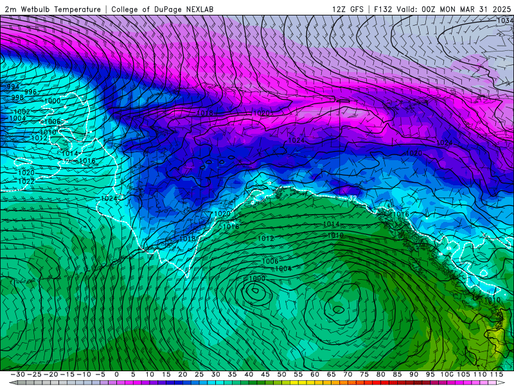Click the "2m Wetbulb Temperature" title text
Image resolution: width=514 pixels, height=386 pixels.
(53, 9)
